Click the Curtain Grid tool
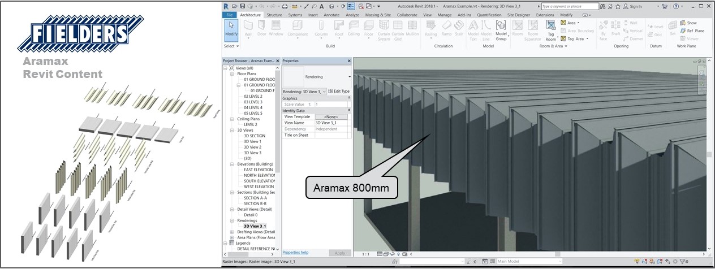 point(398,31)
